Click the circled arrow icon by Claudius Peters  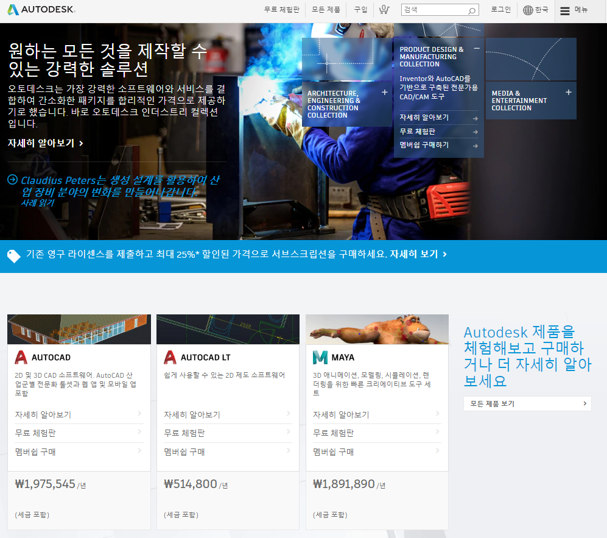click(12, 180)
